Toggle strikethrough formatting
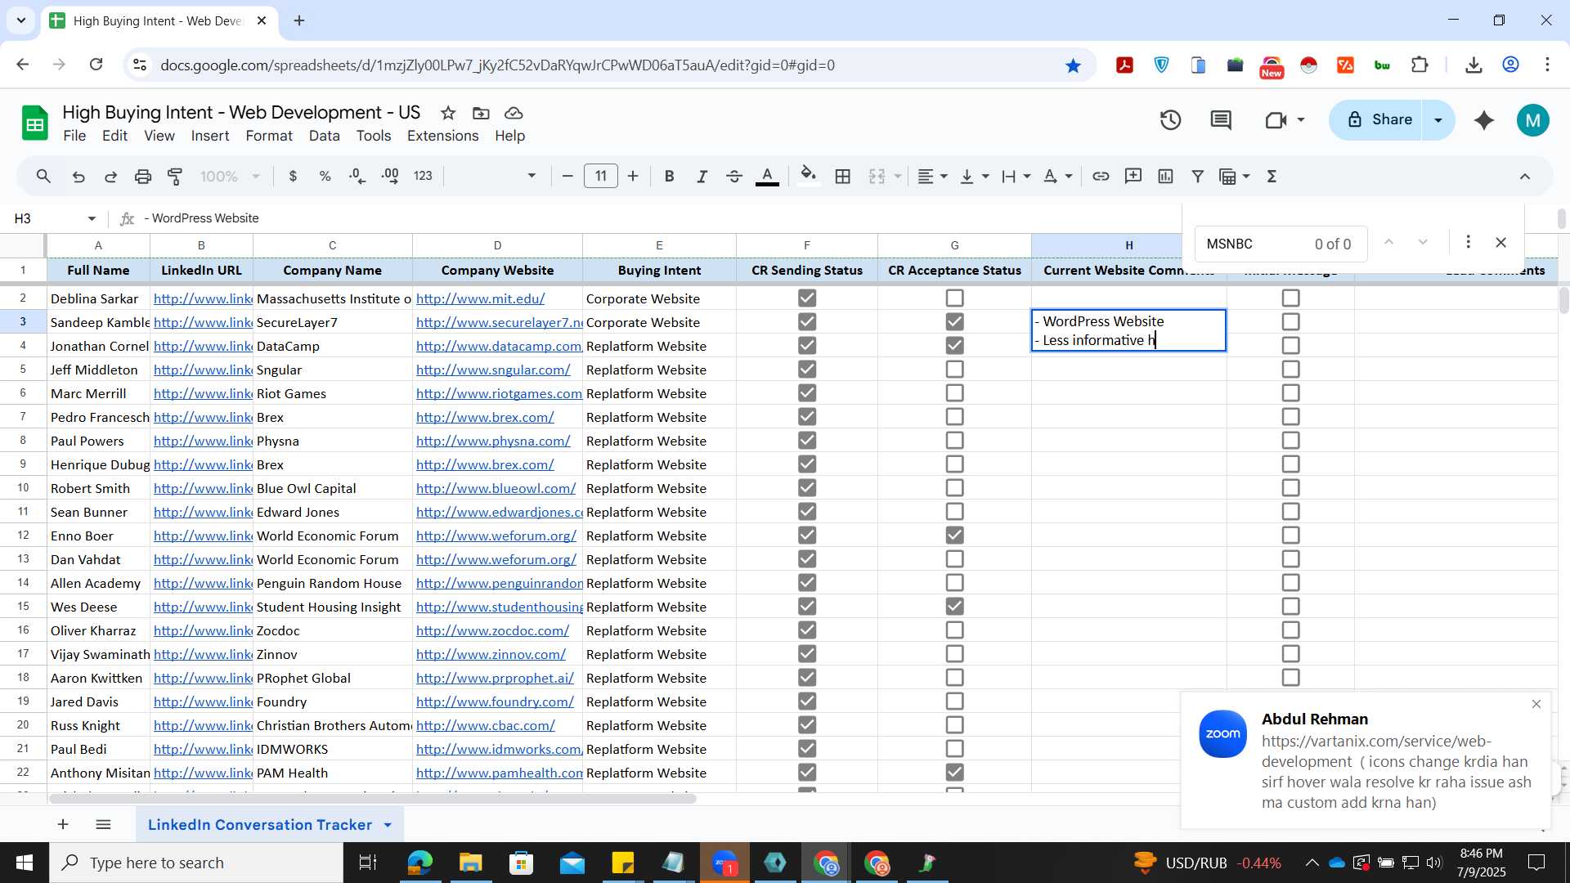The width and height of the screenshot is (1570, 883). pyautogui.click(x=734, y=177)
